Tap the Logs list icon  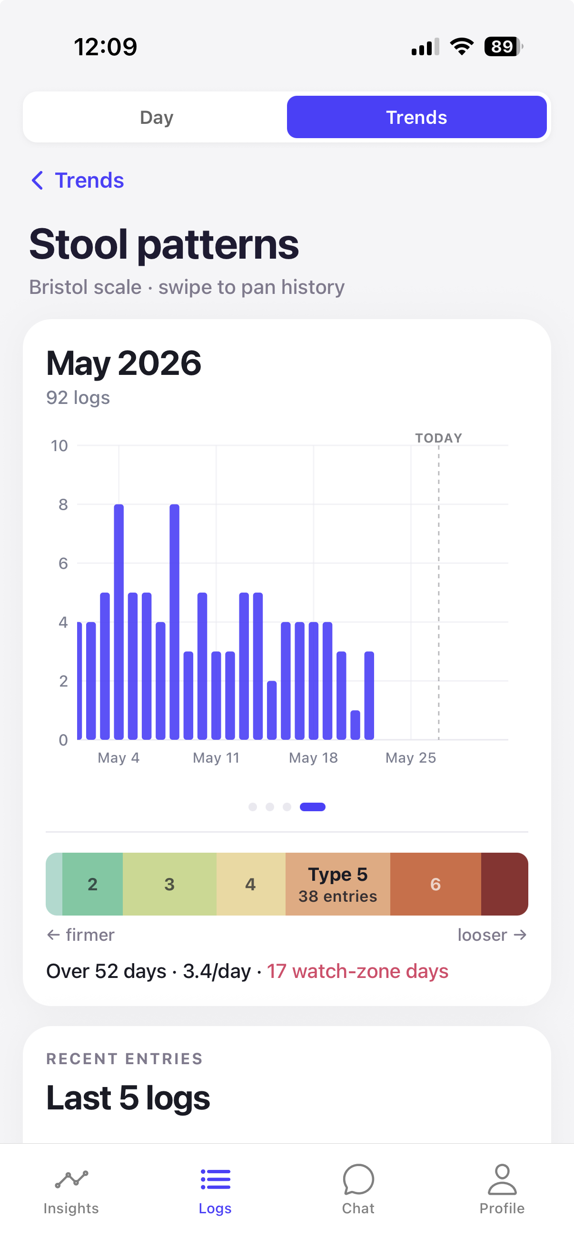(215, 1179)
